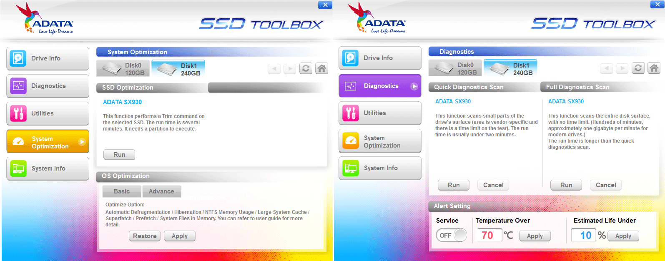Screen dimensions: 665x261
Task: Click home icon in left window
Action: pyautogui.click(x=322, y=68)
